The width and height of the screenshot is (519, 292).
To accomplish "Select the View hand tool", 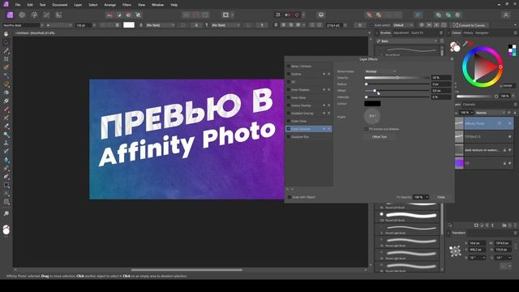I will (6, 34).
